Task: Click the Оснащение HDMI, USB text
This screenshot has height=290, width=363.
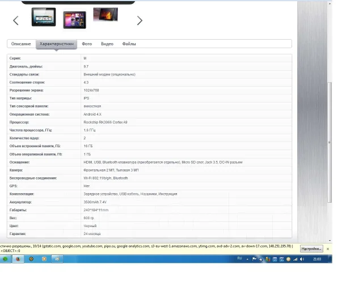Action: tap(163, 162)
